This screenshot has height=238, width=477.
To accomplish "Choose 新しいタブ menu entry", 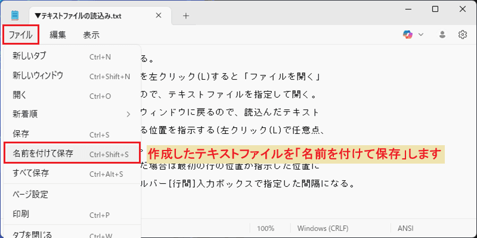I will tap(72, 57).
